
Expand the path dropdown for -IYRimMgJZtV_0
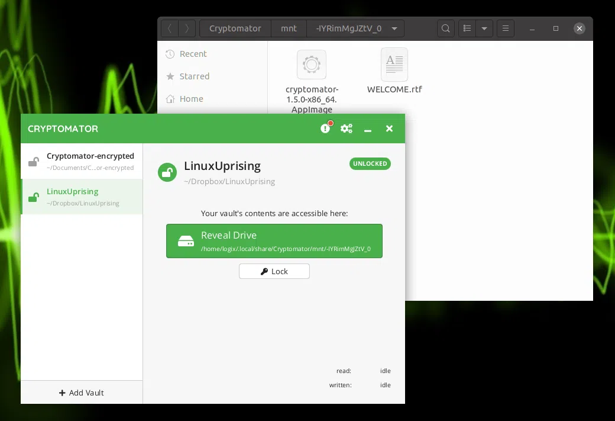click(x=394, y=28)
